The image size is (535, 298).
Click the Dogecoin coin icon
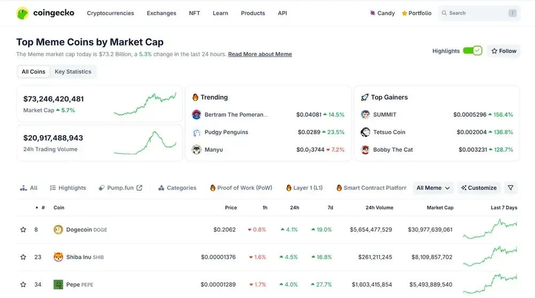pos(58,229)
